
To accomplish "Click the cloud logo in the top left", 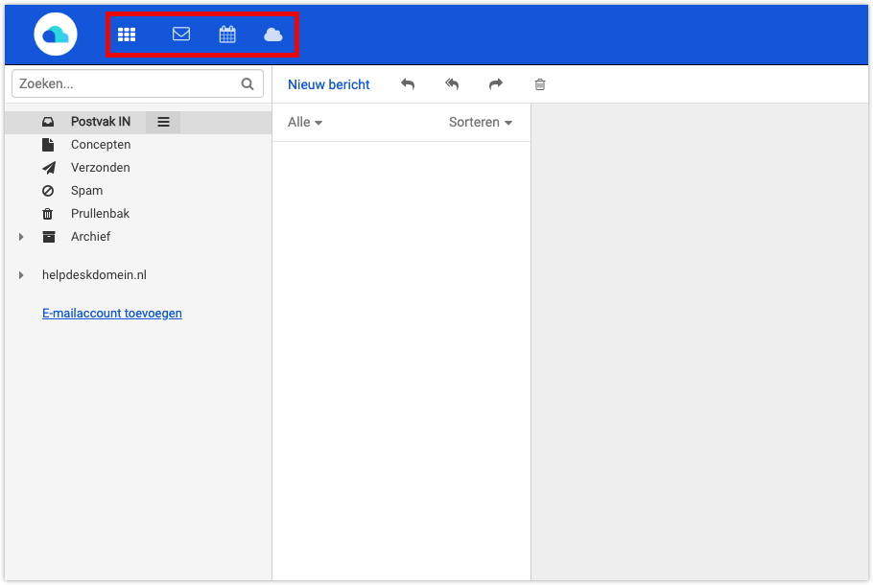I will [55, 33].
